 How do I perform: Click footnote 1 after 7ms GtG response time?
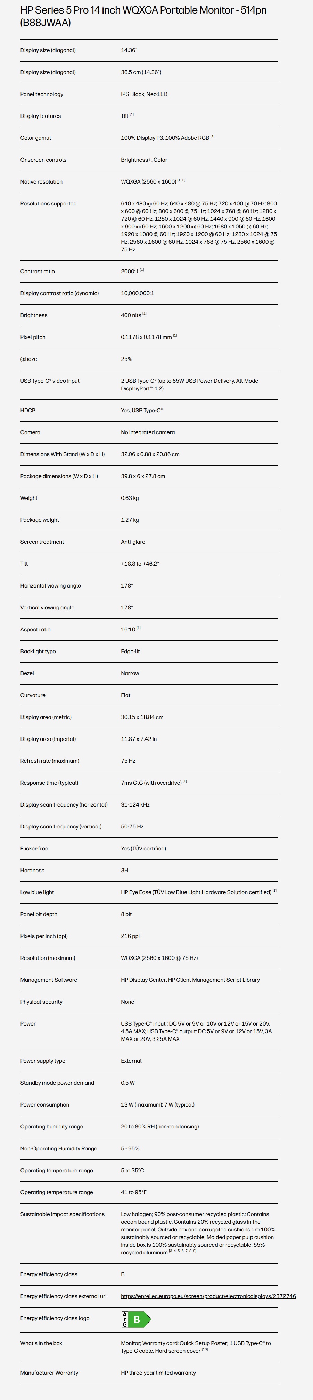(x=185, y=781)
